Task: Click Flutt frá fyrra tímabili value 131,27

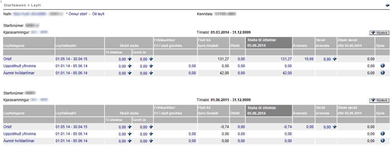Action: (224, 59)
